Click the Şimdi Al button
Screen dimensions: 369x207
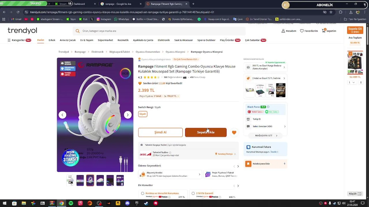[x=160, y=132]
